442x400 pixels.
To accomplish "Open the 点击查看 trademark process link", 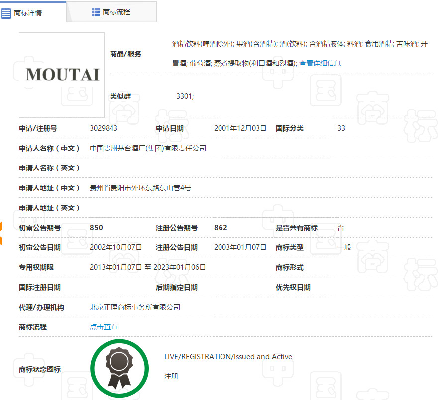I will coord(104,327).
